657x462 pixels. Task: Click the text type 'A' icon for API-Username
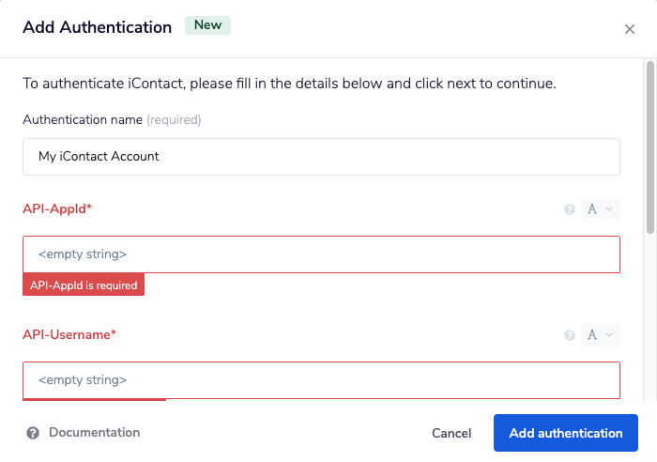[x=592, y=335]
